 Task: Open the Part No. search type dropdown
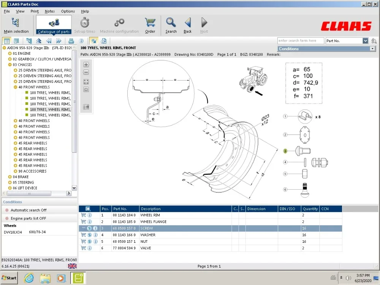click(365, 41)
